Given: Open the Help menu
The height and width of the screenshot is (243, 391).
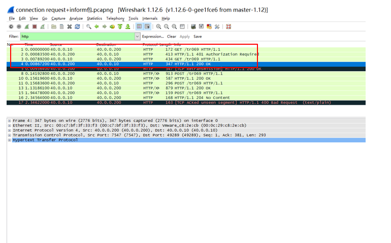Looking at the screenshot, I should [166, 18].
